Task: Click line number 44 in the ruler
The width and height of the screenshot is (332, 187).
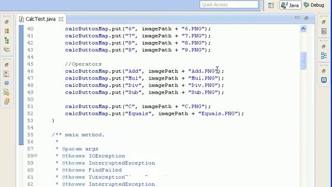Action: tap(30, 57)
